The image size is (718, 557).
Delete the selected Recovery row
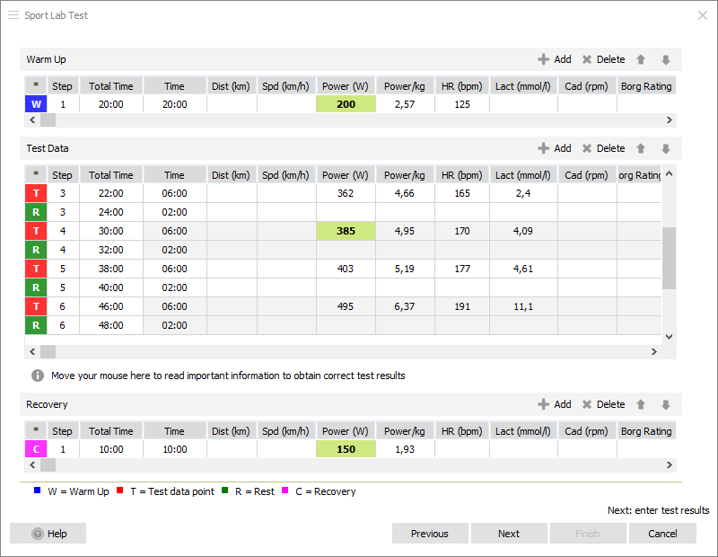(603, 404)
